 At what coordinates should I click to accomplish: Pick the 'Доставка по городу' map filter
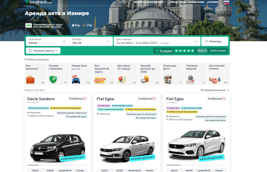tap(127, 73)
